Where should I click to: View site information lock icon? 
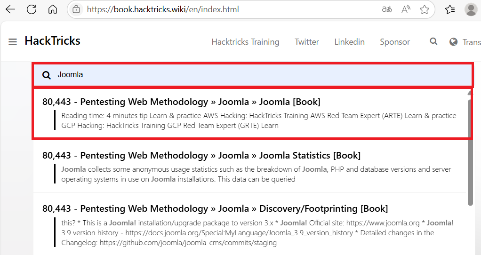[x=76, y=9]
